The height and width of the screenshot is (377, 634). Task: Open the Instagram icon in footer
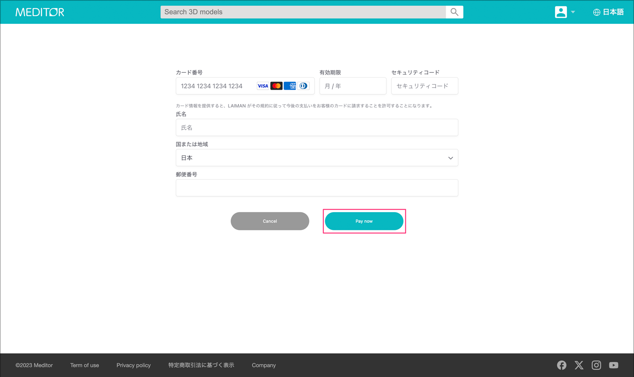pyautogui.click(x=596, y=365)
